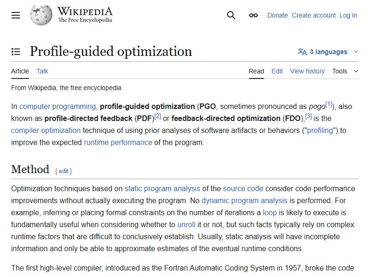Click the Wikipedia globe logo
Image resolution: width=370 pixels, height=277 pixels.
pyautogui.click(x=41, y=15)
